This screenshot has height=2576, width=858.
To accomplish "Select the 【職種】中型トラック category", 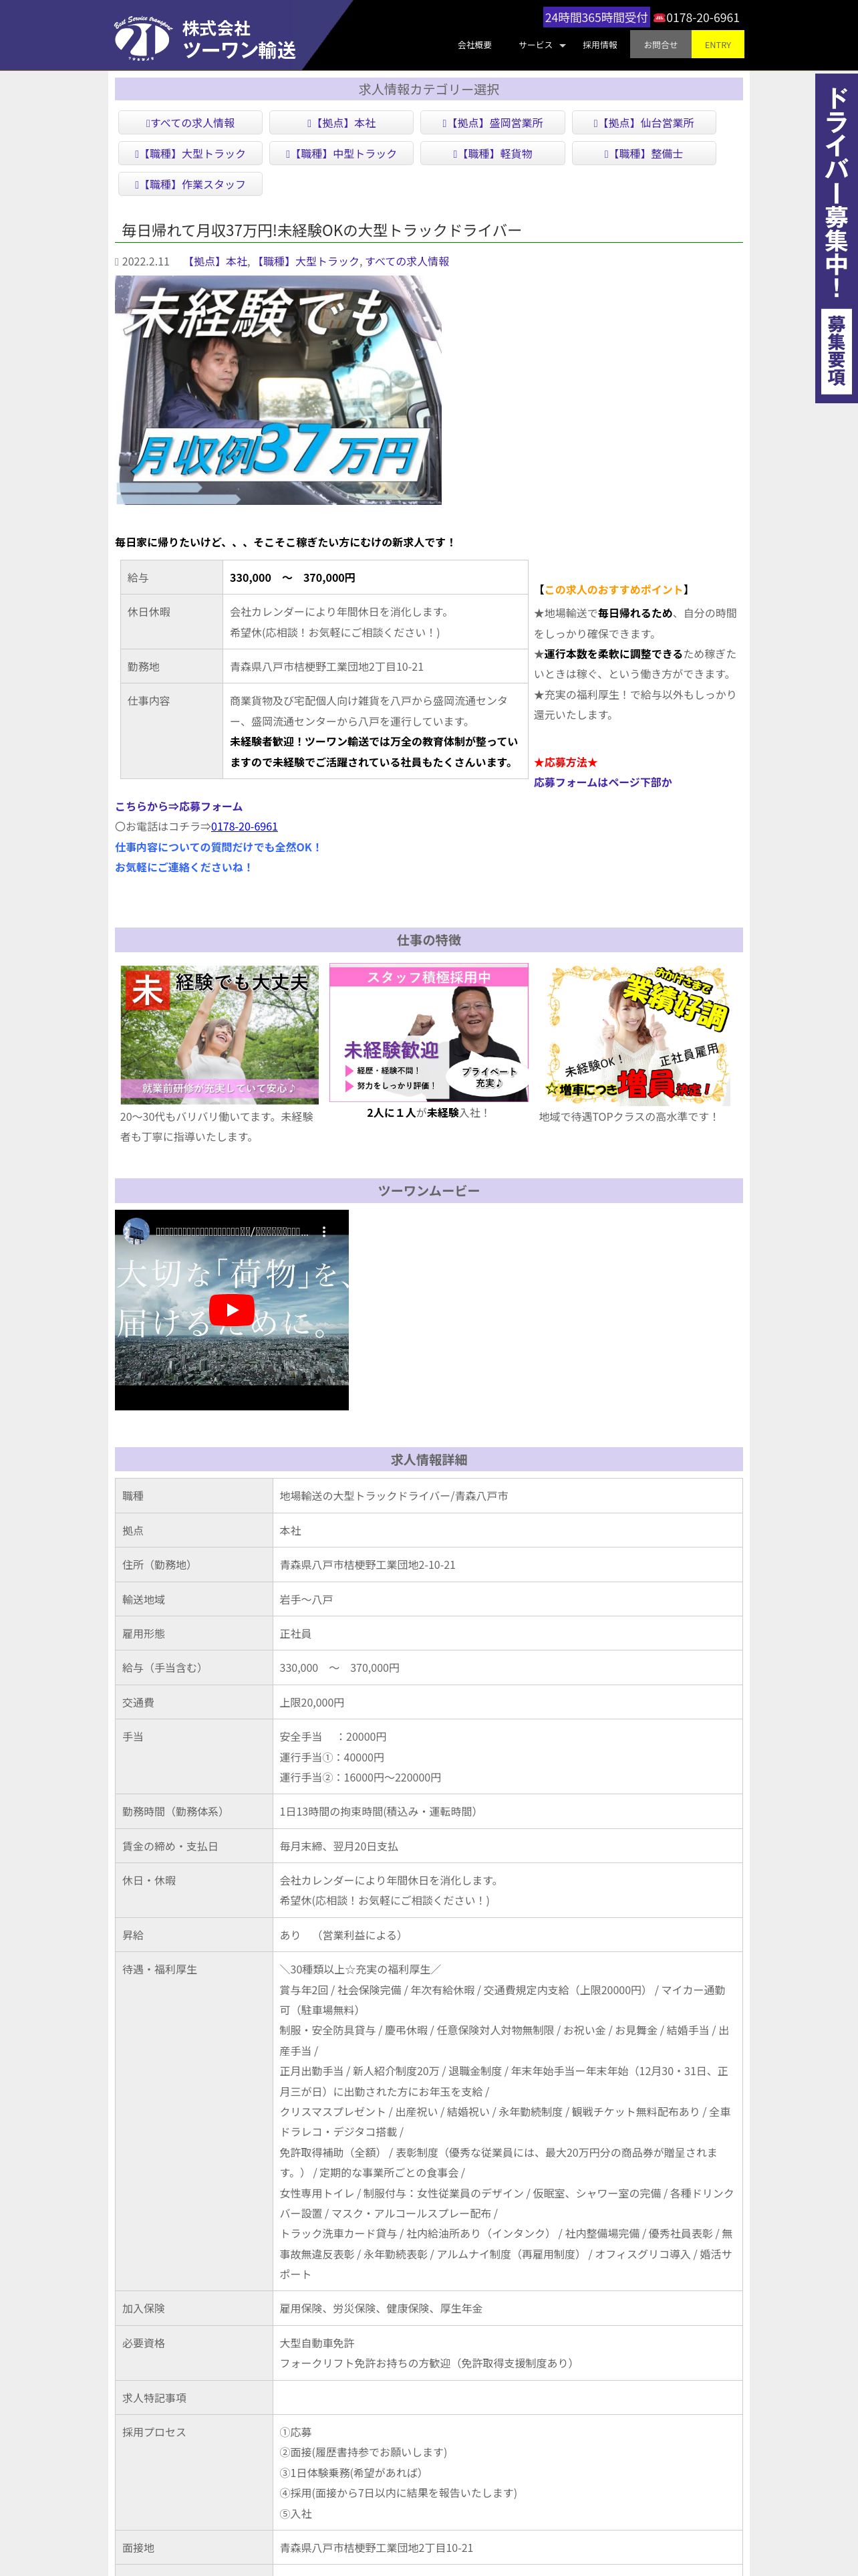I will tap(341, 154).
